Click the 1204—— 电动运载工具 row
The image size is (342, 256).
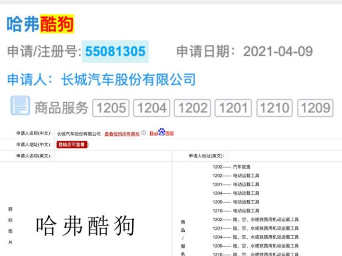[x=236, y=193]
